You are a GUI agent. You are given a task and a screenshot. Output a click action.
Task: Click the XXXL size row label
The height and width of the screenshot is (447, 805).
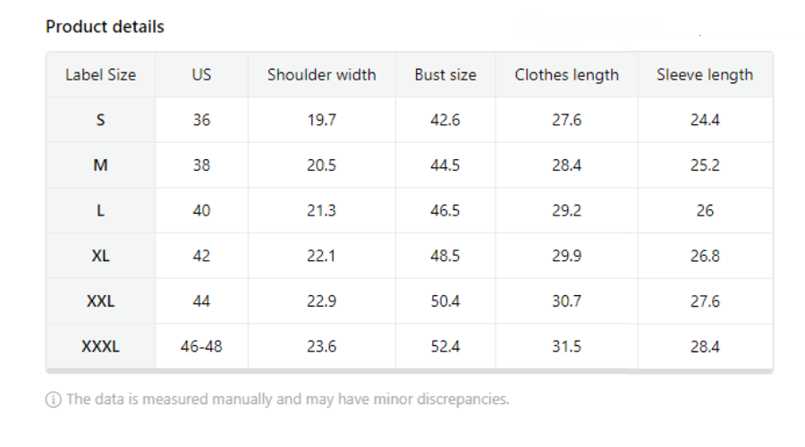pyautogui.click(x=100, y=347)
